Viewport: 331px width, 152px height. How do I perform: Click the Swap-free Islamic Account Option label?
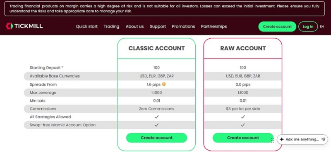coord(63,125)
